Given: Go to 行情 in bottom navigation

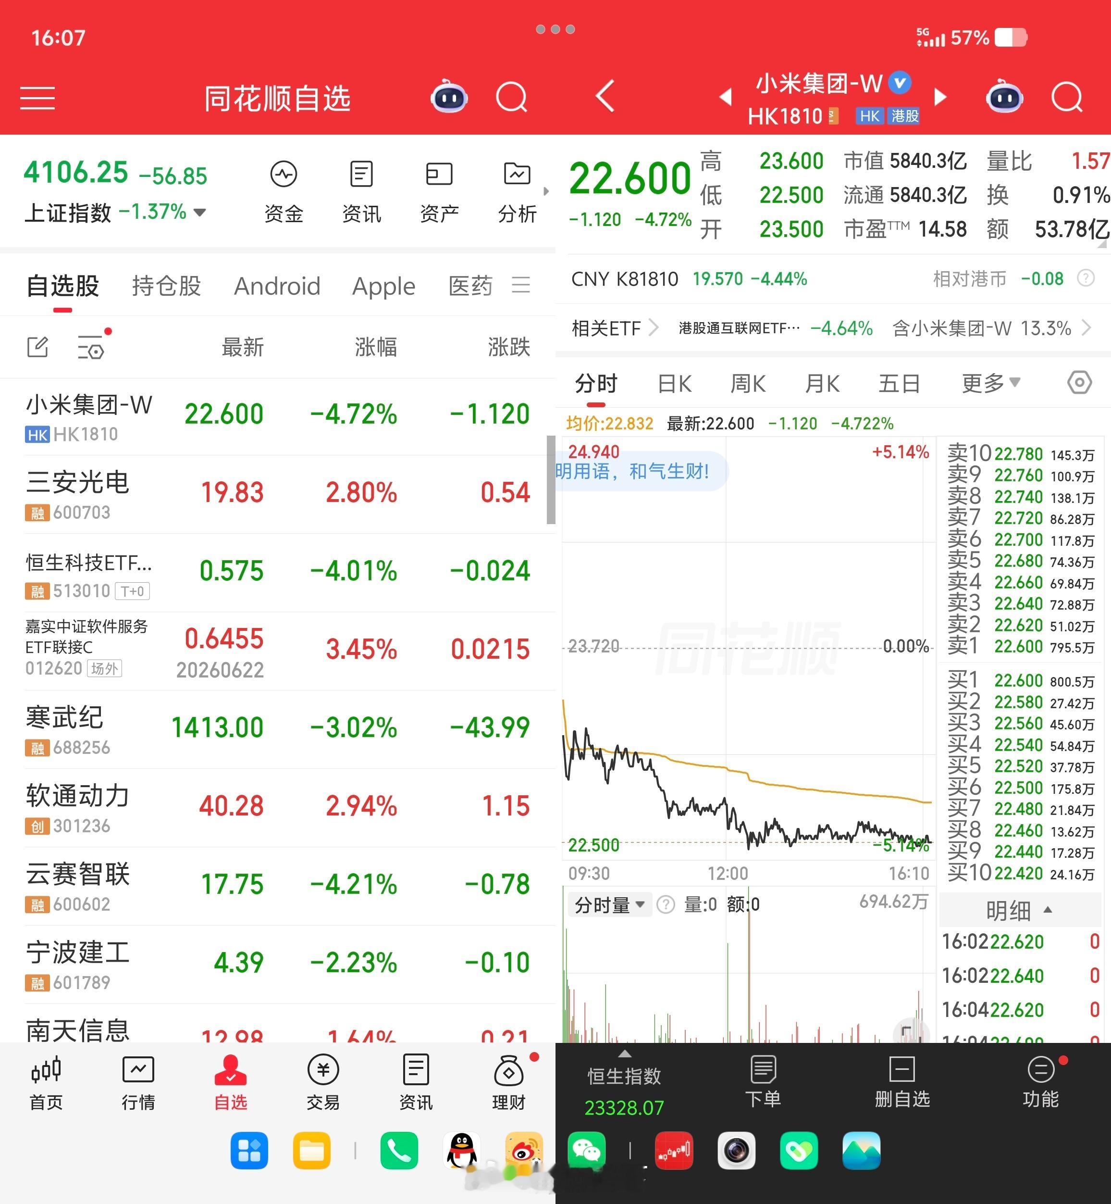Looking at the screenshot, I should [x=138, y=1082].
